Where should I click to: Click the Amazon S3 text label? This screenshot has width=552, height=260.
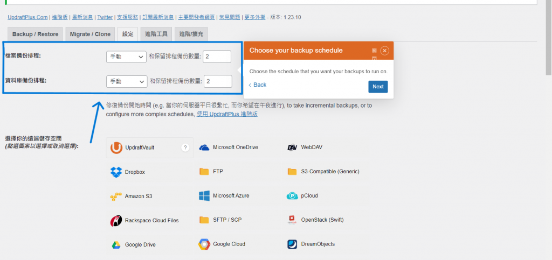coord(139,196)
